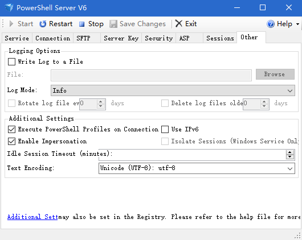This screenshot has height=240, width=302.
Task: Stop the server with Stop button
Action: pyautogui.click(x=91, y=24)
